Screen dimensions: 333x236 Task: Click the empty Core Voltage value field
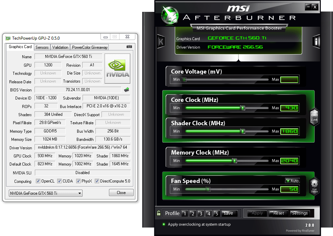point(289,80)
